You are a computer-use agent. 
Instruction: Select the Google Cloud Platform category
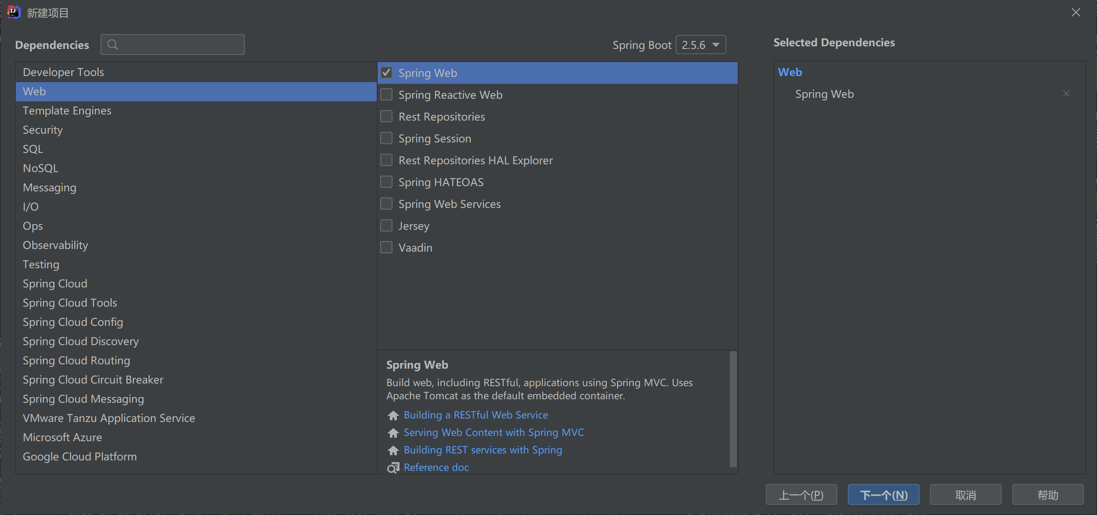click(x=79, y=456)
